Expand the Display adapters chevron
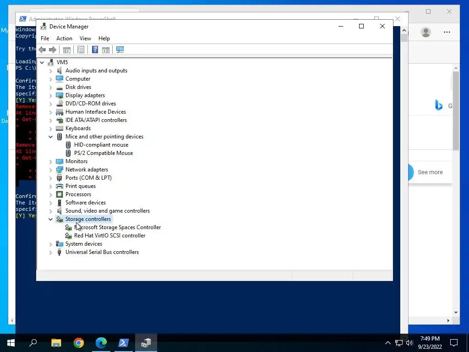469x352 pixels. 50,96
